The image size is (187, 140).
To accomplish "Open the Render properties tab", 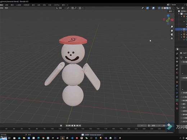I will pyautogui.click(x=177, y=58).
